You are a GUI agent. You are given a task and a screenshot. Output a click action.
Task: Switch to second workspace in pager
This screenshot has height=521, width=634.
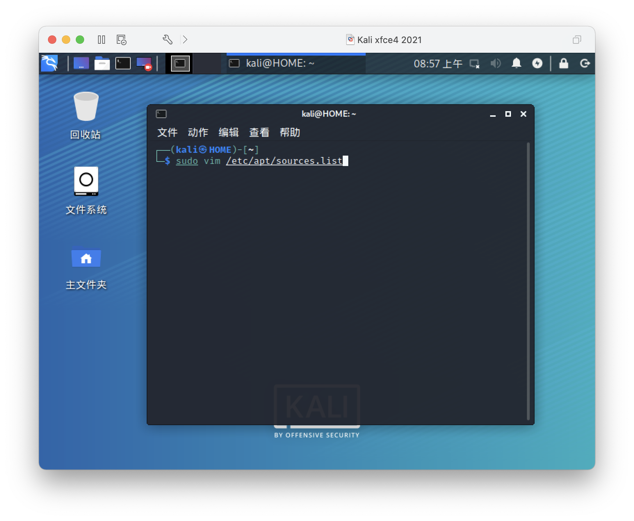coord(208,63)
